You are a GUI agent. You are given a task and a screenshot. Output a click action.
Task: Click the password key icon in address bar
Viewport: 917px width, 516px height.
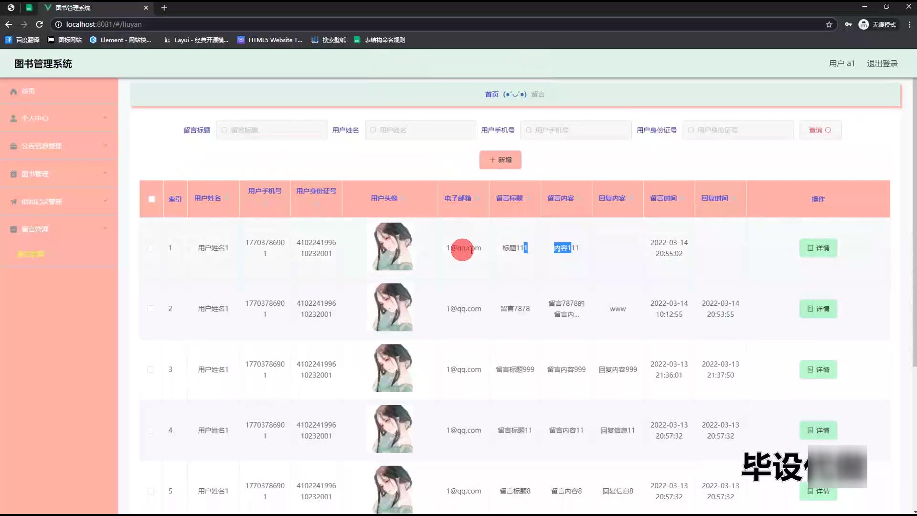tap(848, 24)
